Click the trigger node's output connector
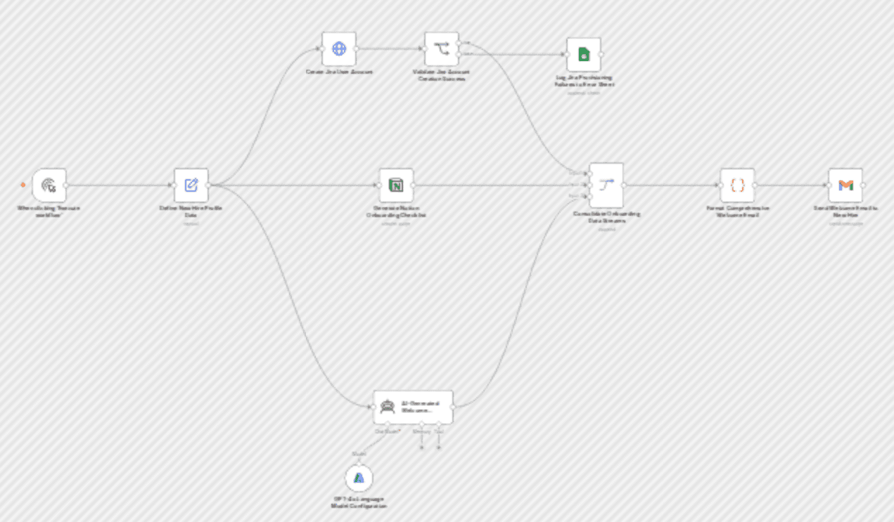Image resolution: width=894 pixels, height=522 pixels. 66,185
